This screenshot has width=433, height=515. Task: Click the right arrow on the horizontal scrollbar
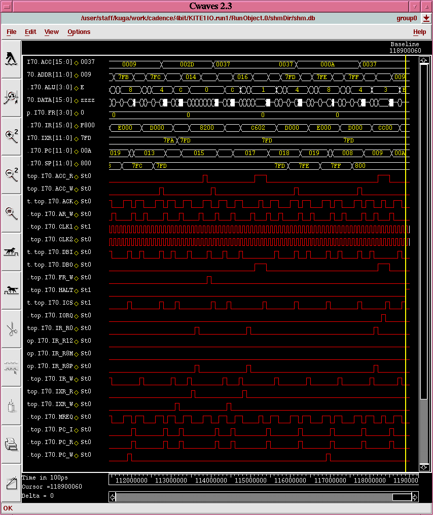coord(415,497)
